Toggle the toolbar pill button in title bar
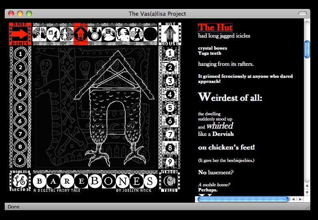The width and height of the screenshot is (318, 220). (x=303, y=14)
